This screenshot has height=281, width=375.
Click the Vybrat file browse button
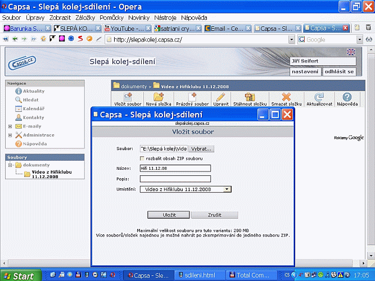point(201,149)
